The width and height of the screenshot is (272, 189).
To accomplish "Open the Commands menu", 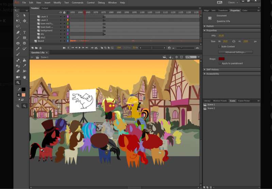I will point(78,3).
